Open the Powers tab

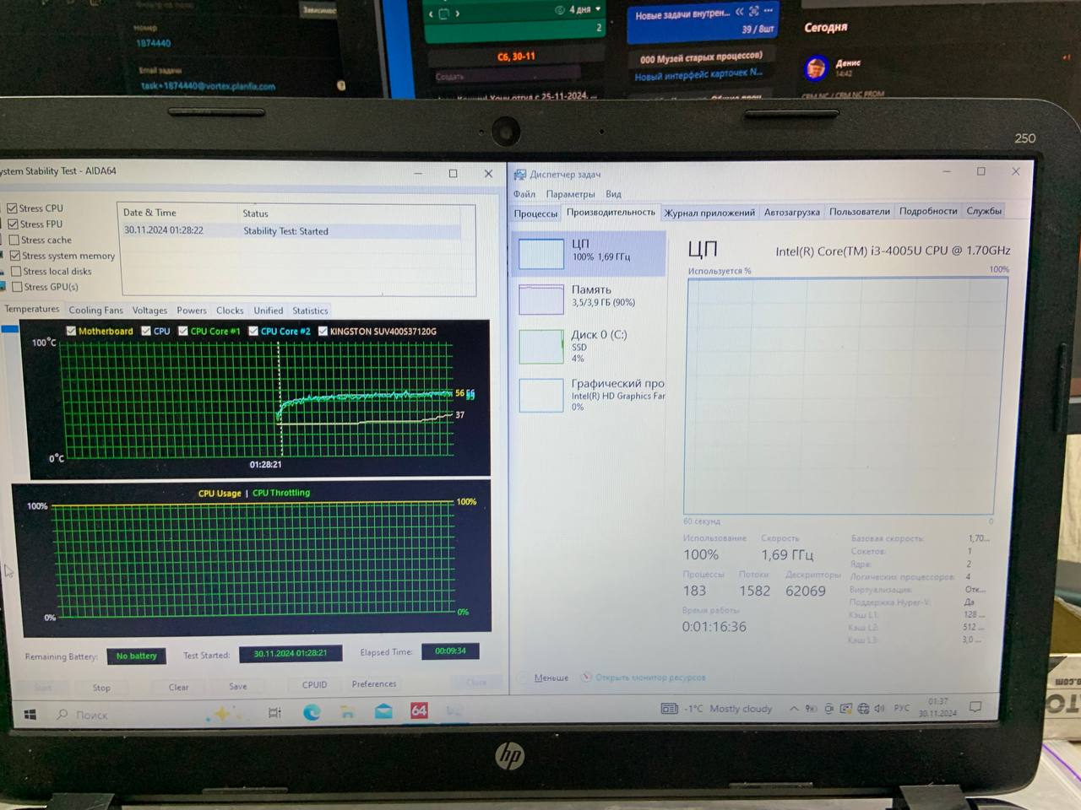(192, 310)
